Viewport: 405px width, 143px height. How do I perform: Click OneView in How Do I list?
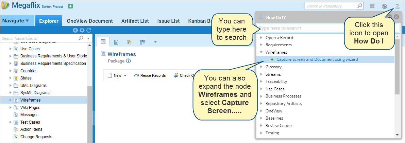point(274,111)
